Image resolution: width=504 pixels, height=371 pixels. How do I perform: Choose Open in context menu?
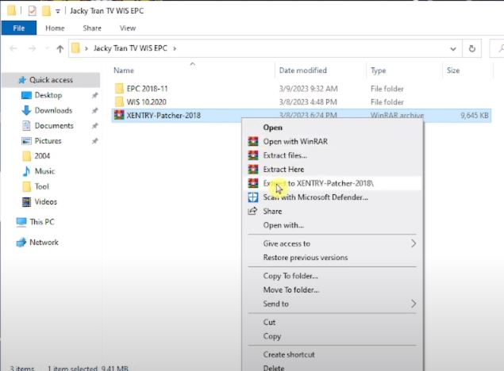coord(272,128)
